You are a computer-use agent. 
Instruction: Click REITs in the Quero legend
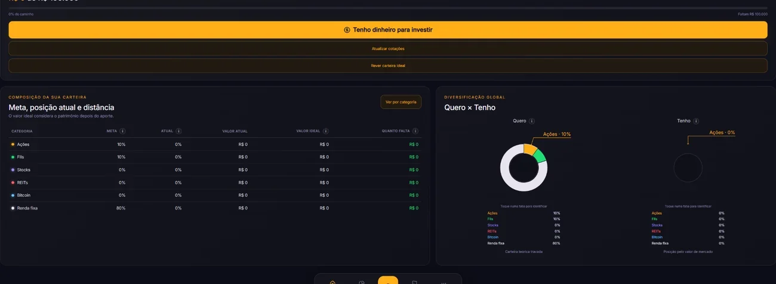492,231
